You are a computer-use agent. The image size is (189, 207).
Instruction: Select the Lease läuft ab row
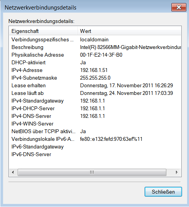pos(95,93)
